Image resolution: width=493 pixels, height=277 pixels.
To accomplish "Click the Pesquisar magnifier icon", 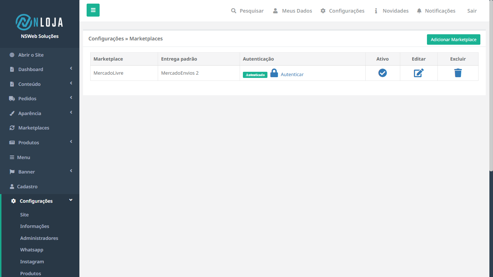I will [x=234, y=11].
